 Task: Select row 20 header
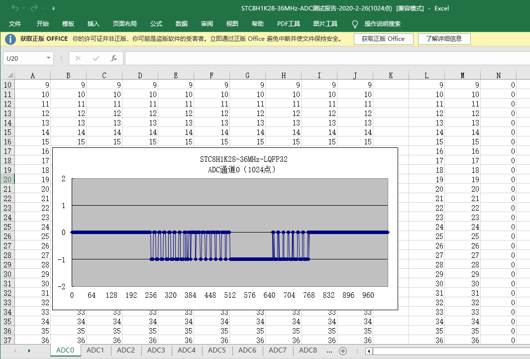[x=7, y=179]
